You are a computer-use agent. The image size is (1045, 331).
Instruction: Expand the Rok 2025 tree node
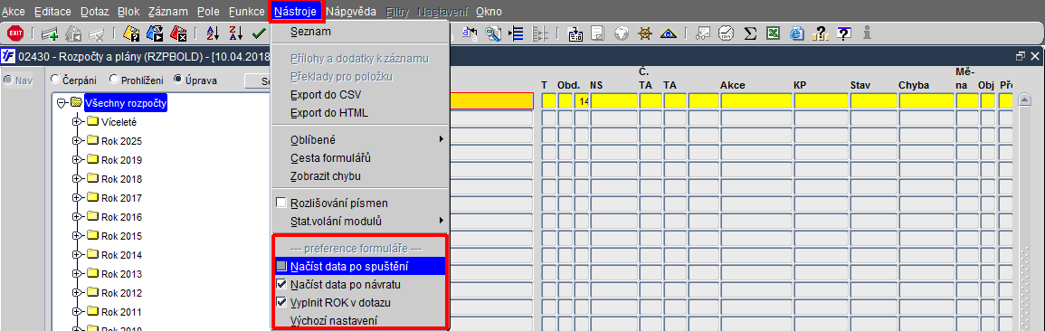pyautogui.click(x=76, y=141)
